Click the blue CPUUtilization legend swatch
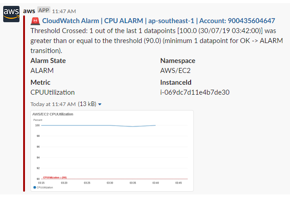290x198 pixels. (34, 188)
